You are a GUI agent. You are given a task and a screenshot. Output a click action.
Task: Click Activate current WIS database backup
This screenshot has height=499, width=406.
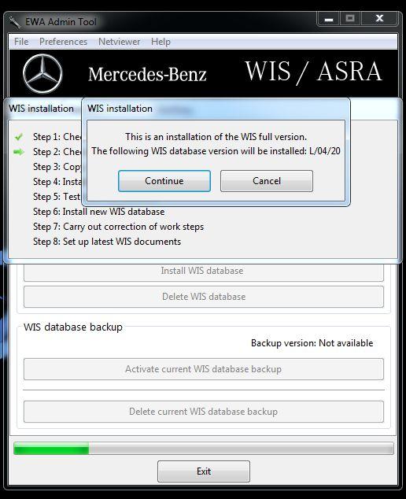pyautogui.click(x=204, y=369)
